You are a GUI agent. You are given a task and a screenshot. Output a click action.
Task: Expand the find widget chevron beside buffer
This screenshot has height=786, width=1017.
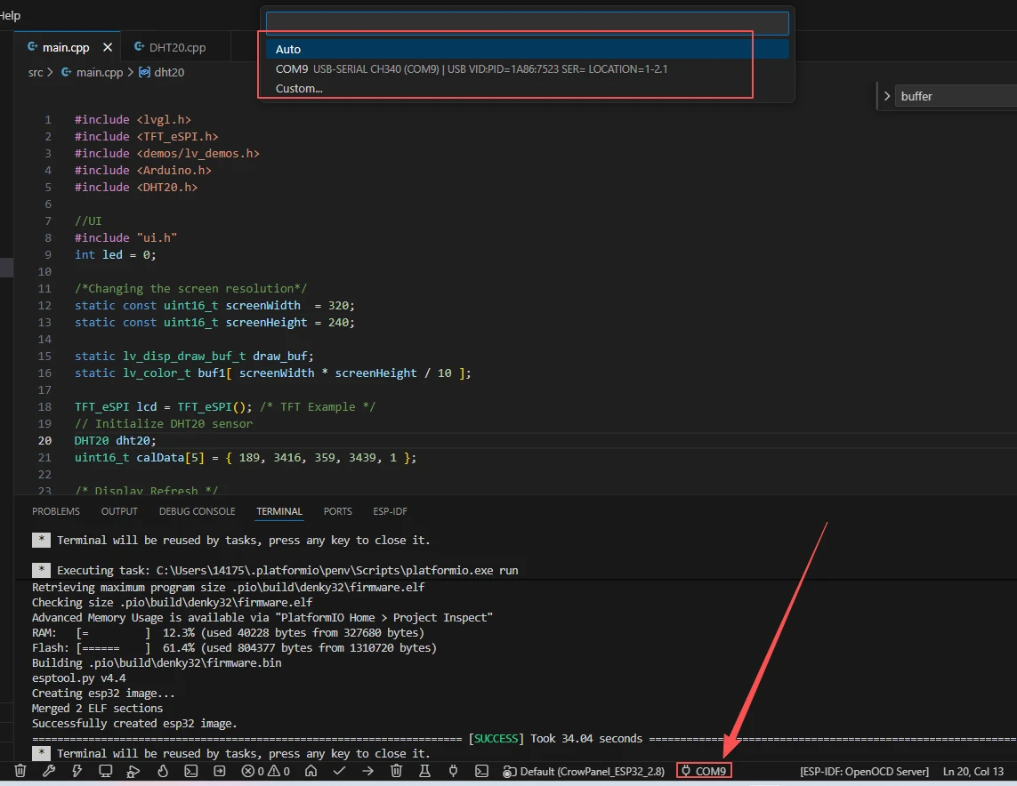click(887, 96)
